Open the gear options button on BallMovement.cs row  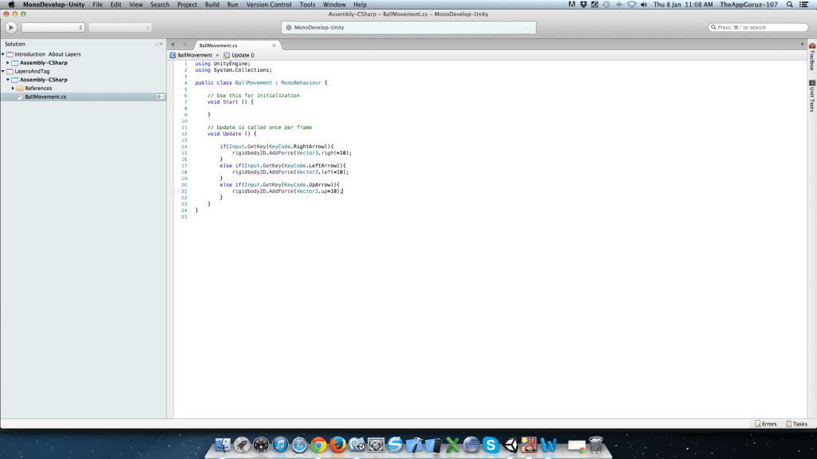[160, 96]
